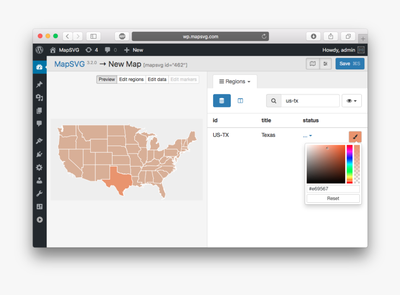Pick a shade in the saturation square
The height and width of the screenshot is (295, 400).
[x=326, y=164]
